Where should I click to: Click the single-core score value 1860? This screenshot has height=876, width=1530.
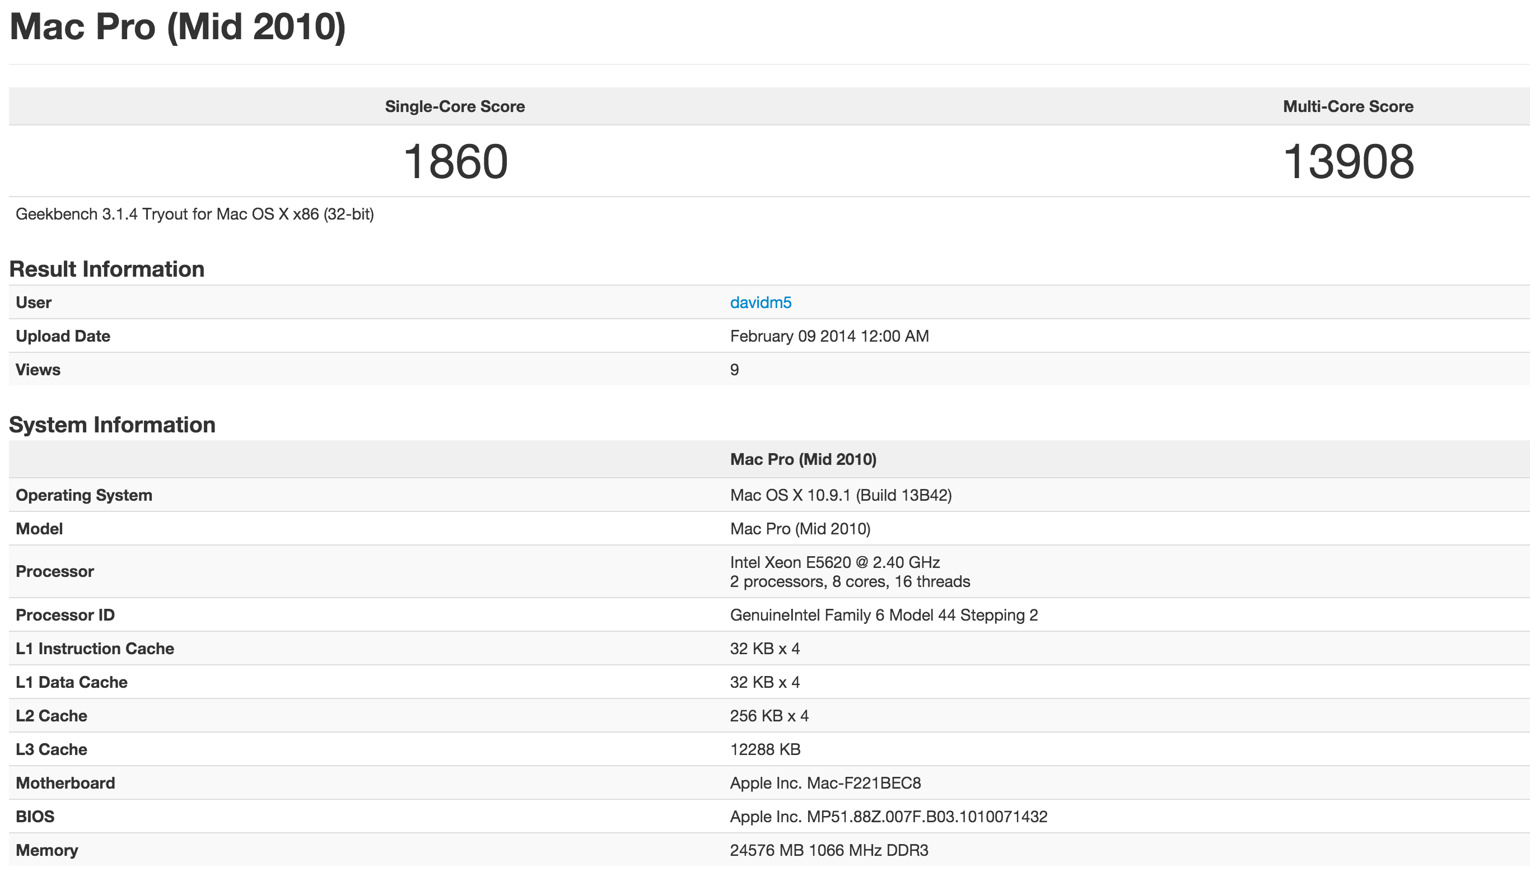tap(455, 162)
